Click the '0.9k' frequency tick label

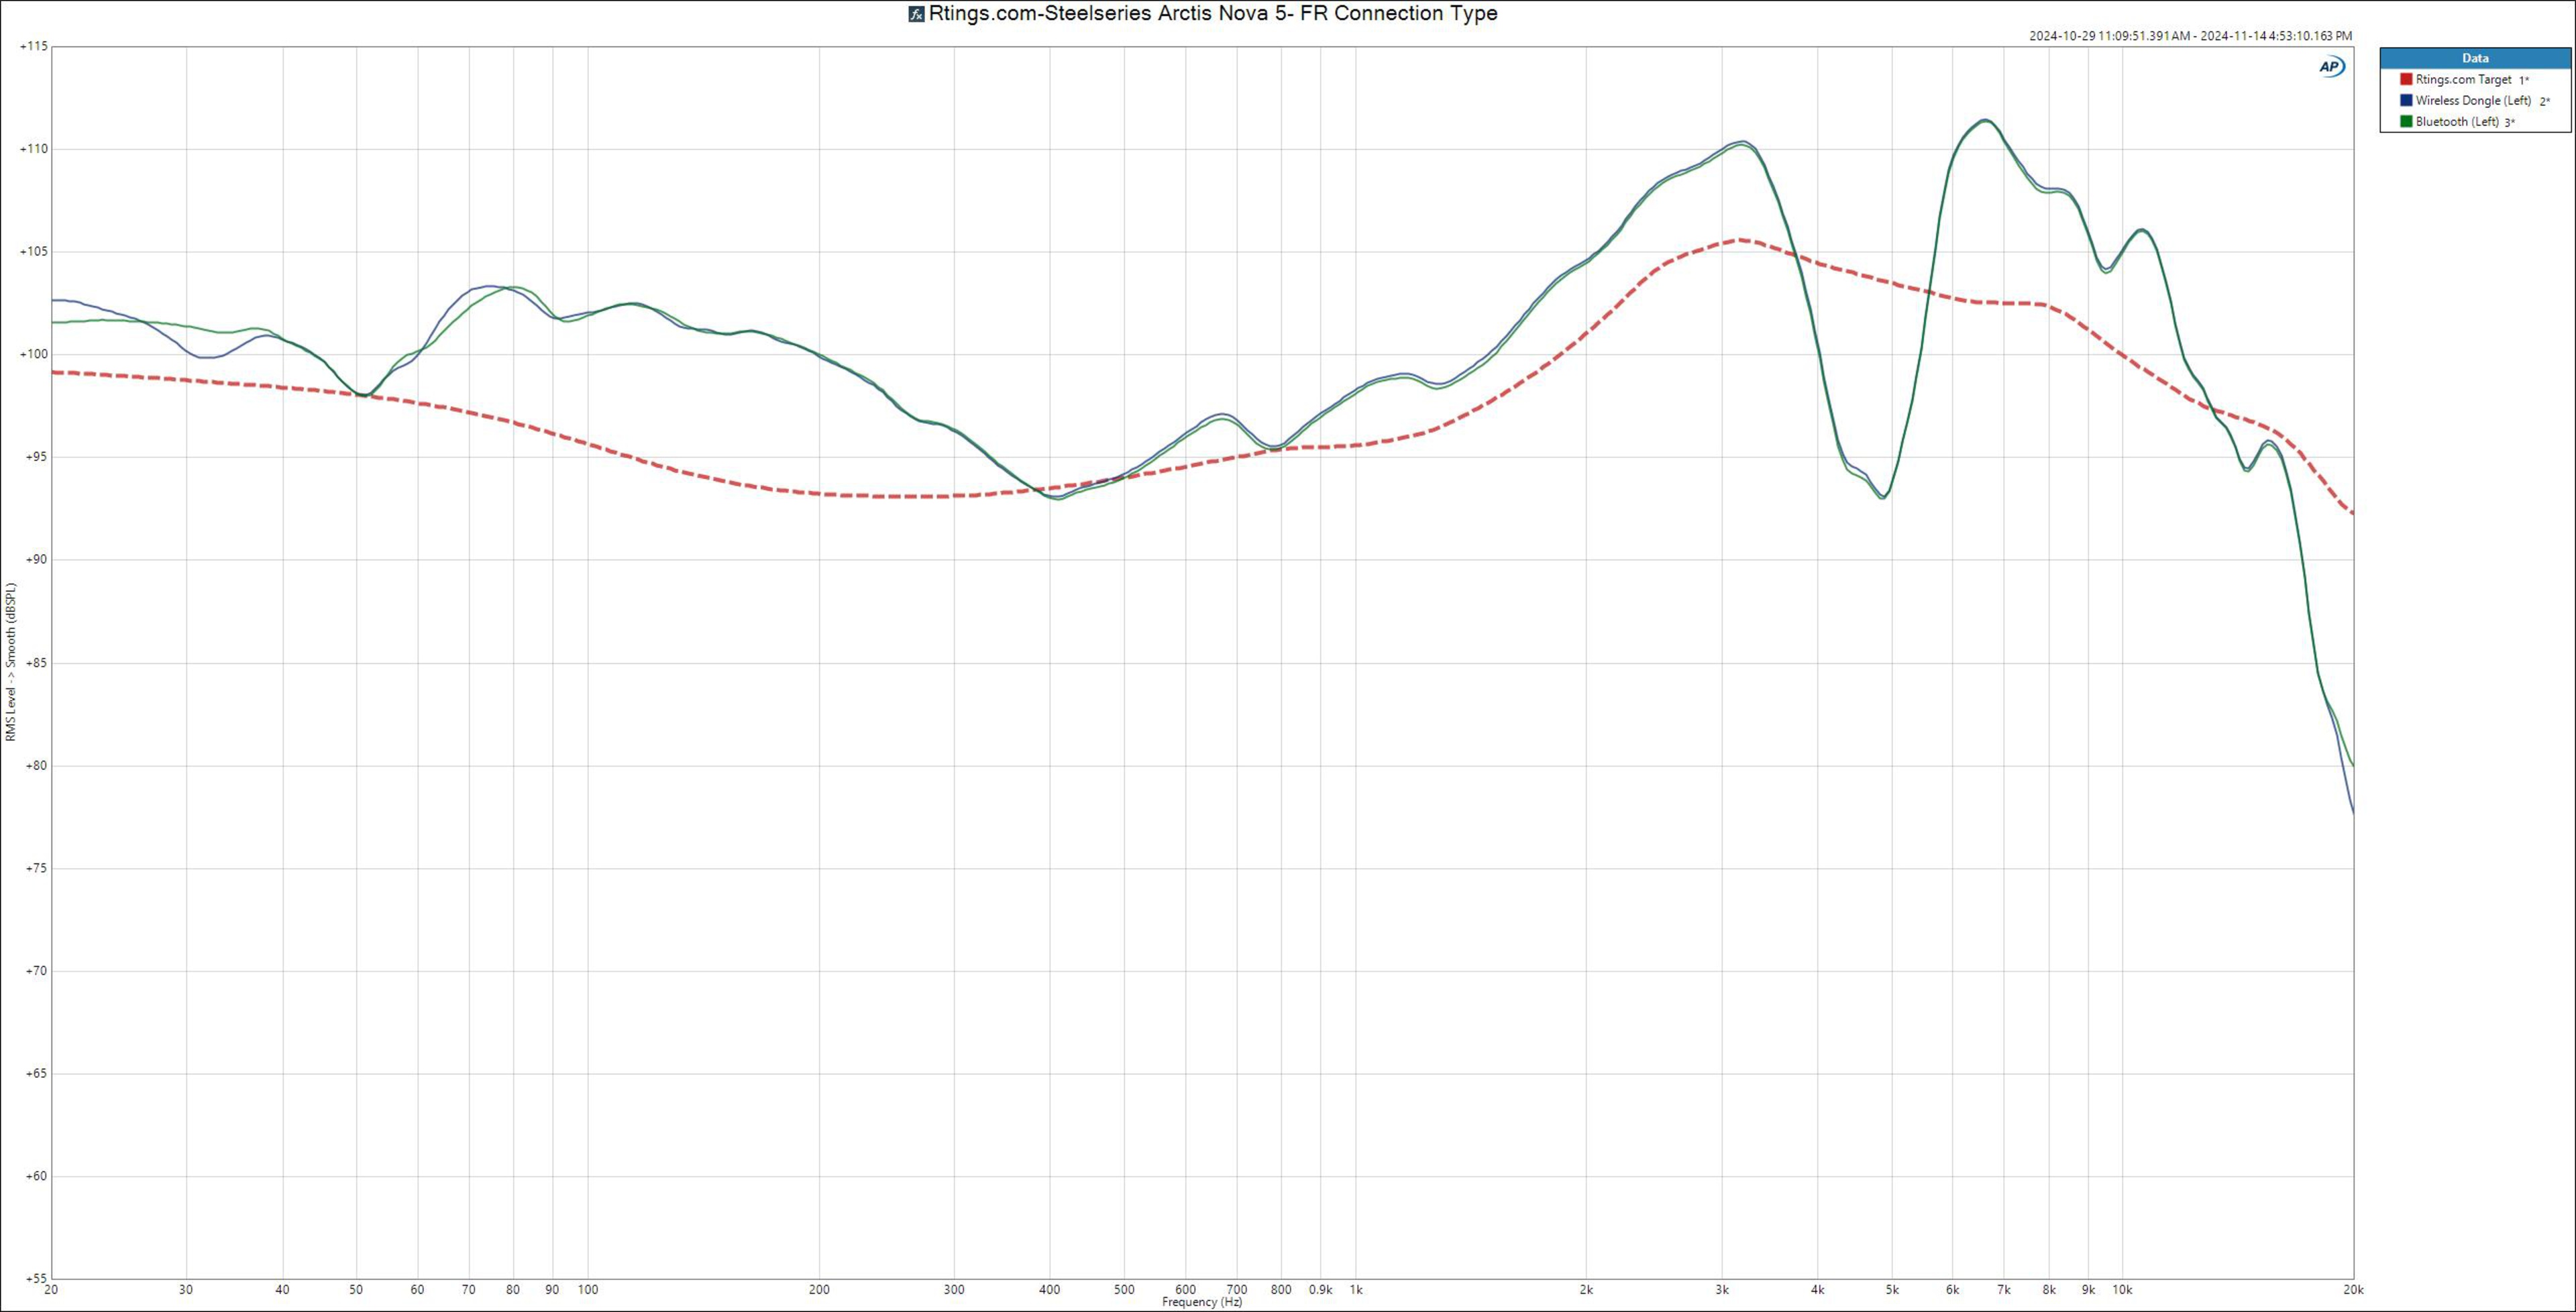(1320, 1290)
